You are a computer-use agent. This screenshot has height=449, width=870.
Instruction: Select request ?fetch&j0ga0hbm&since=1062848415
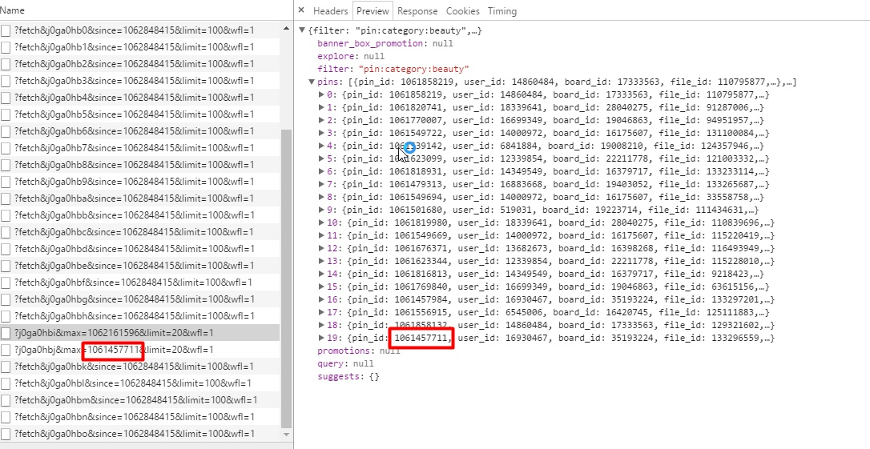click(x=135, y=400)
